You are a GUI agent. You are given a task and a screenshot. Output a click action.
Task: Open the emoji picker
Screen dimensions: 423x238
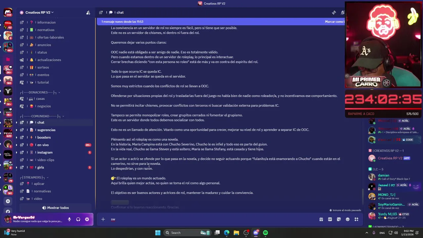click(x=348, y=219)
